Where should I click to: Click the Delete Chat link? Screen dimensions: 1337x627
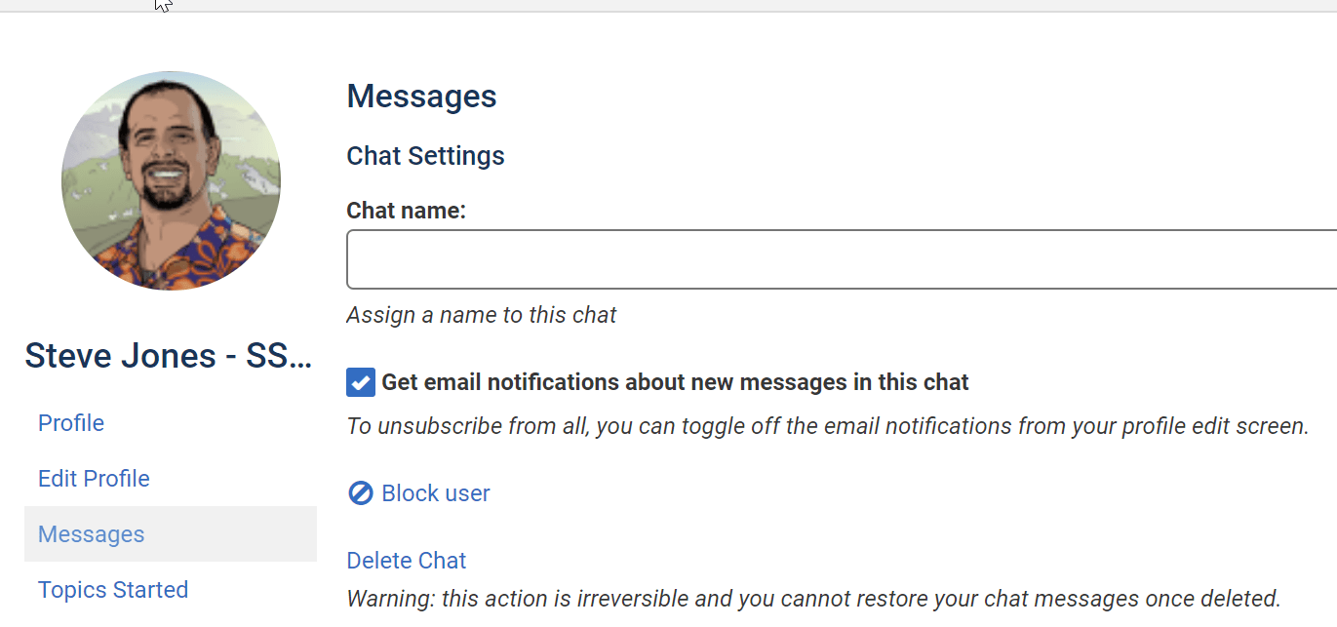(x=407, y=561)
